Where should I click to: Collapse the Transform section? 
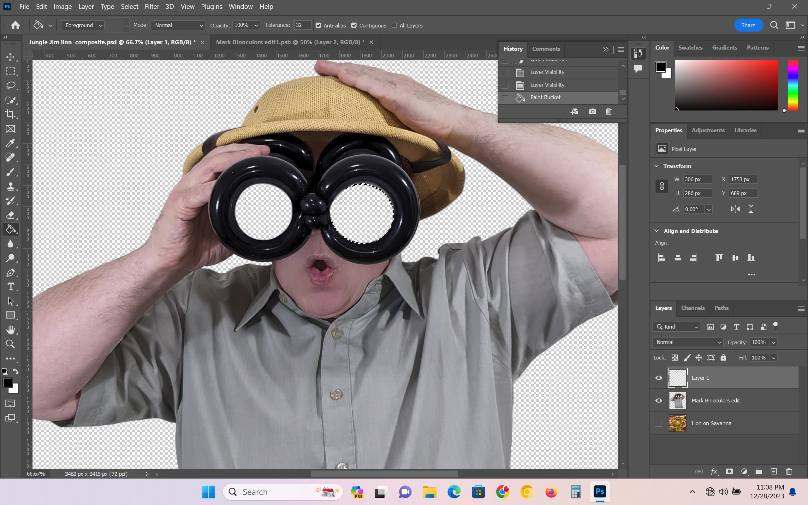(656, 166)
